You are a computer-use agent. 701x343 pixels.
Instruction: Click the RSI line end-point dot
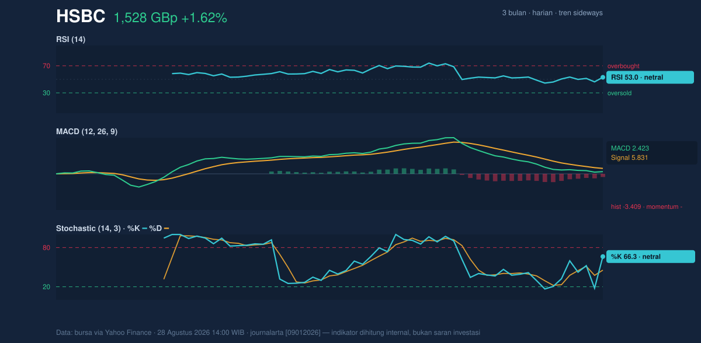[603, 77]
